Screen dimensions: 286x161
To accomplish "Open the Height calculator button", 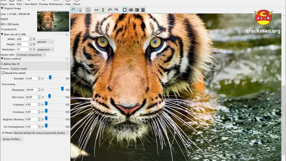I will pos(34,44).
